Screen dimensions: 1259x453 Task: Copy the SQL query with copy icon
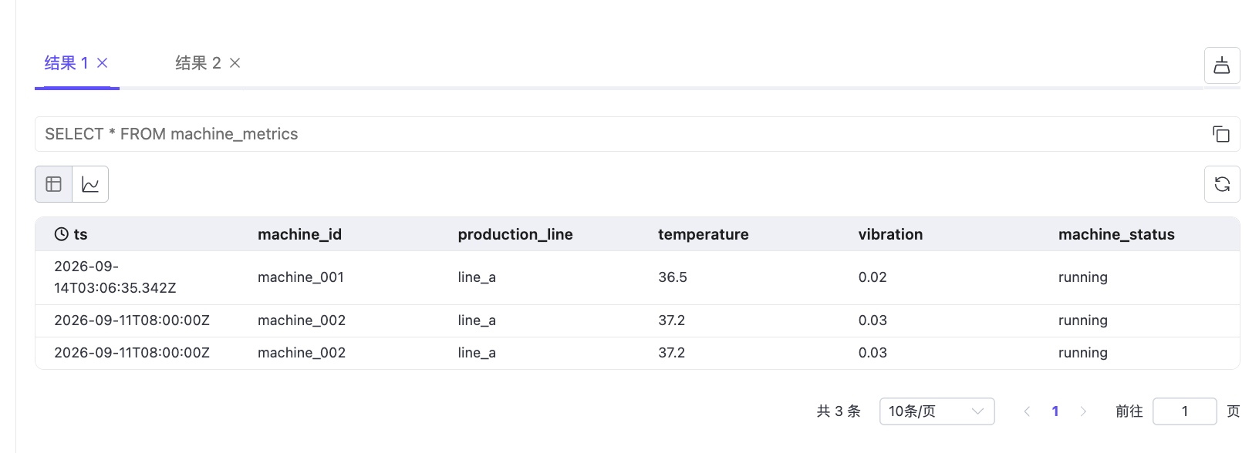[x=1221, y=134]
